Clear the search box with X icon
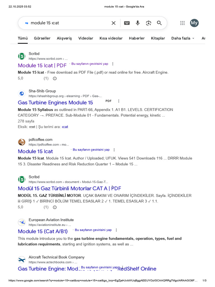The image size is (215, 287). click(x=113, y=23)
